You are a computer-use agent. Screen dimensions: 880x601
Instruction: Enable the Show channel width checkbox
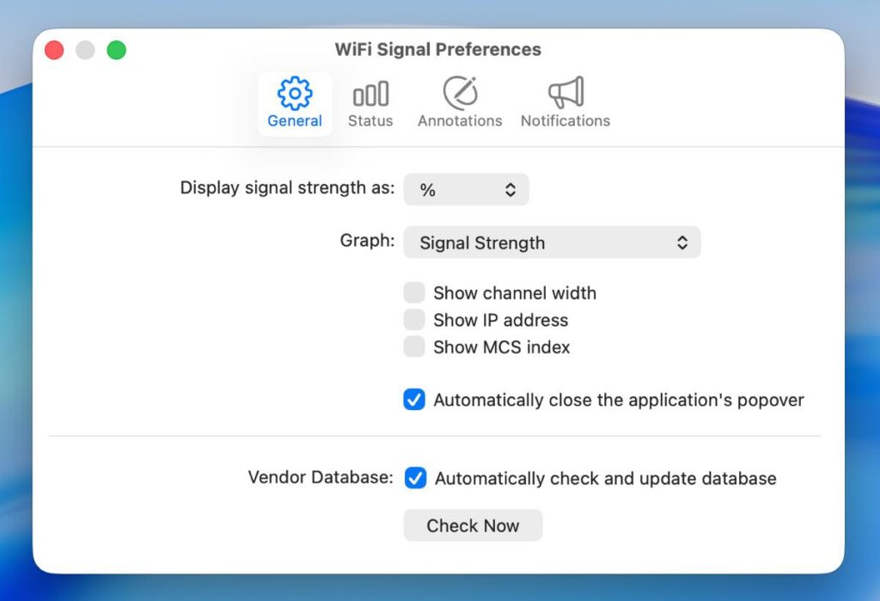point(414,293)
